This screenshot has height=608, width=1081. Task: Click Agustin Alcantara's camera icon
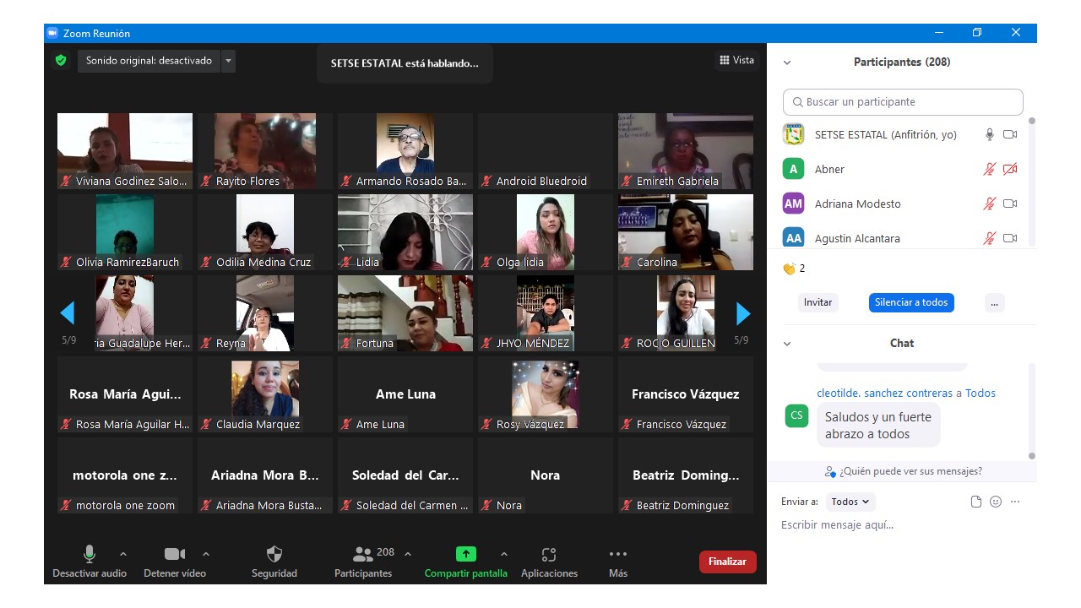[1010, 238]
